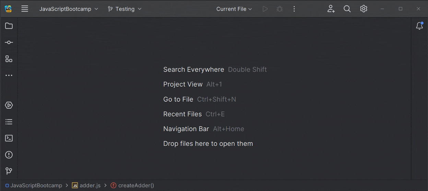Open Search Everywhere magnifier icon
This screenshot has width=428, height=191.
click(347, 9)
